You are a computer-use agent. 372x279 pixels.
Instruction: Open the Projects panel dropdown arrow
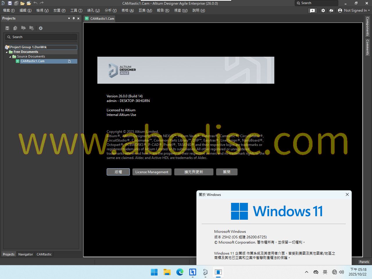(x=69, y=18)
